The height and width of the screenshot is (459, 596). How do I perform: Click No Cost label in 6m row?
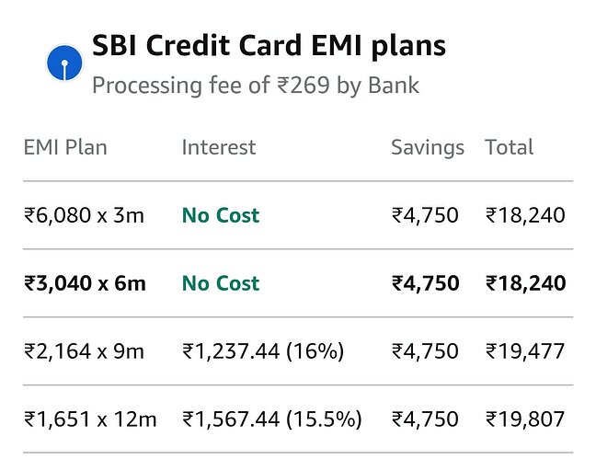221,283
